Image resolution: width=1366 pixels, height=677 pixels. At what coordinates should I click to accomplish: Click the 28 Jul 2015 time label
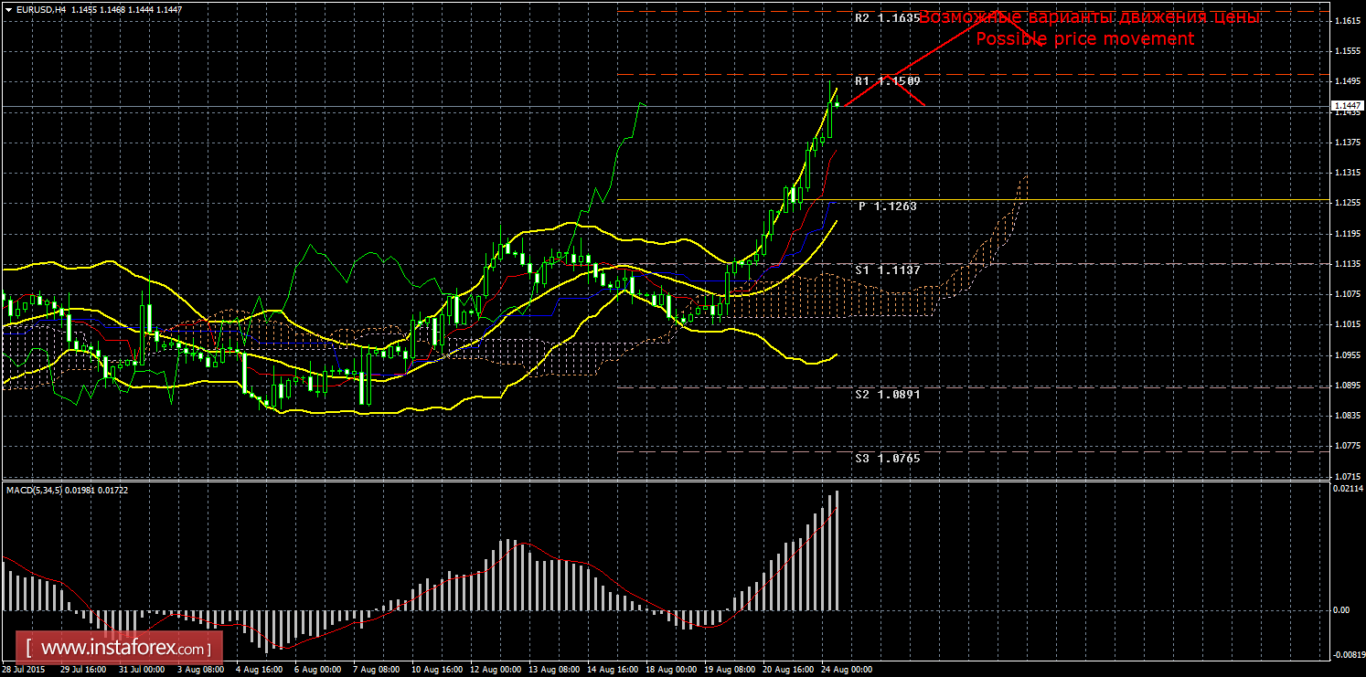click(23, 670)
